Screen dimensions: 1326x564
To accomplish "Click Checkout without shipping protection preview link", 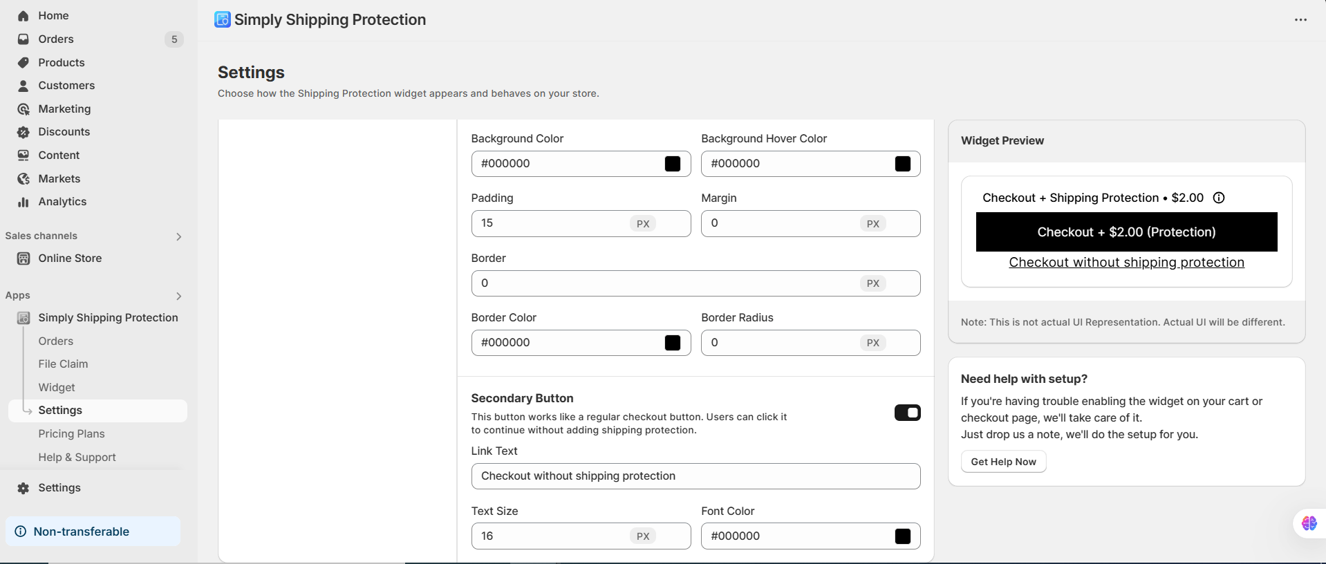I will pyautogui.click(x=1126, y=263).
